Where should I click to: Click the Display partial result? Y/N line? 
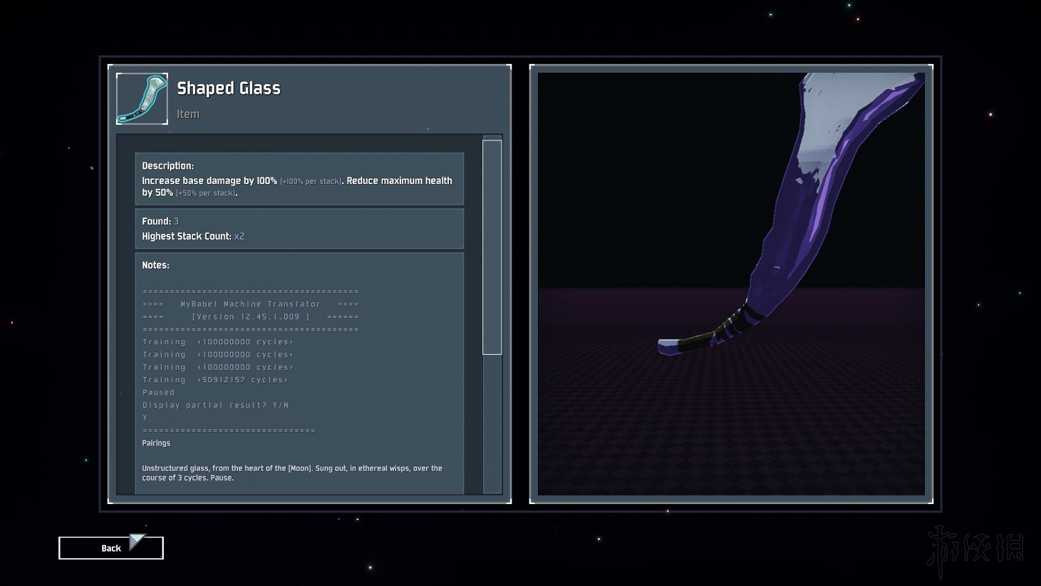coord(215,405)
